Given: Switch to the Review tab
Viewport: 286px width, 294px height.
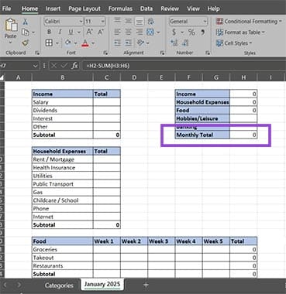Looking at the screenshot, I should click(x=170, y=9).
